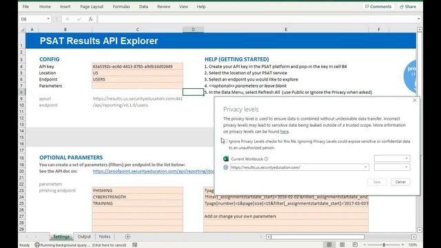The image size is (441, 248).
Task: Switch to the Output sheet tab
Action: (x=84, y=236)
